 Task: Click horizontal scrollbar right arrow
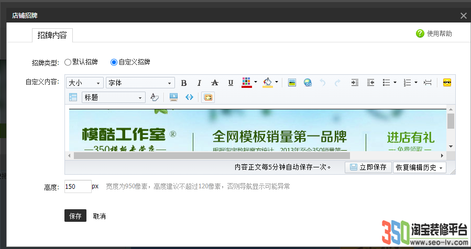[442, 155]
